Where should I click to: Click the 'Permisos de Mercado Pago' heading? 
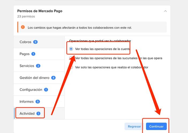point(40,11)
